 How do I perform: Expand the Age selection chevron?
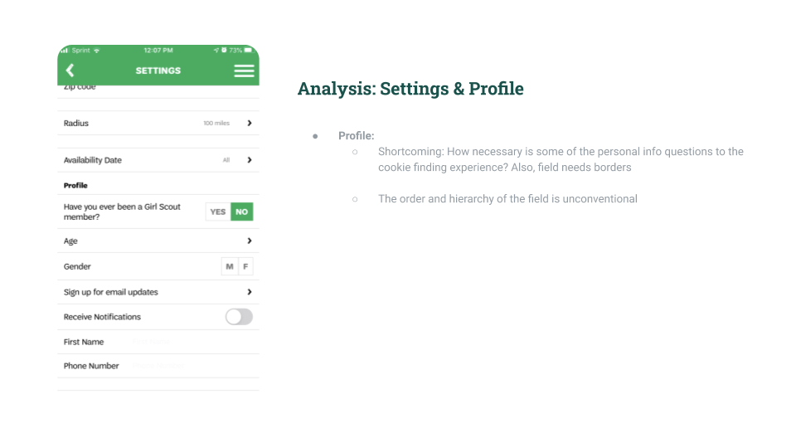250,241
